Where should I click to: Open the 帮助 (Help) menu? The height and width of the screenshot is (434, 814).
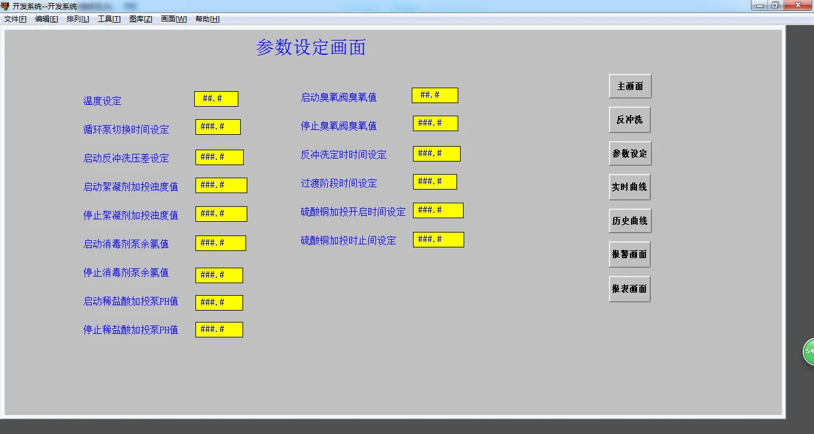click(207, 18)
